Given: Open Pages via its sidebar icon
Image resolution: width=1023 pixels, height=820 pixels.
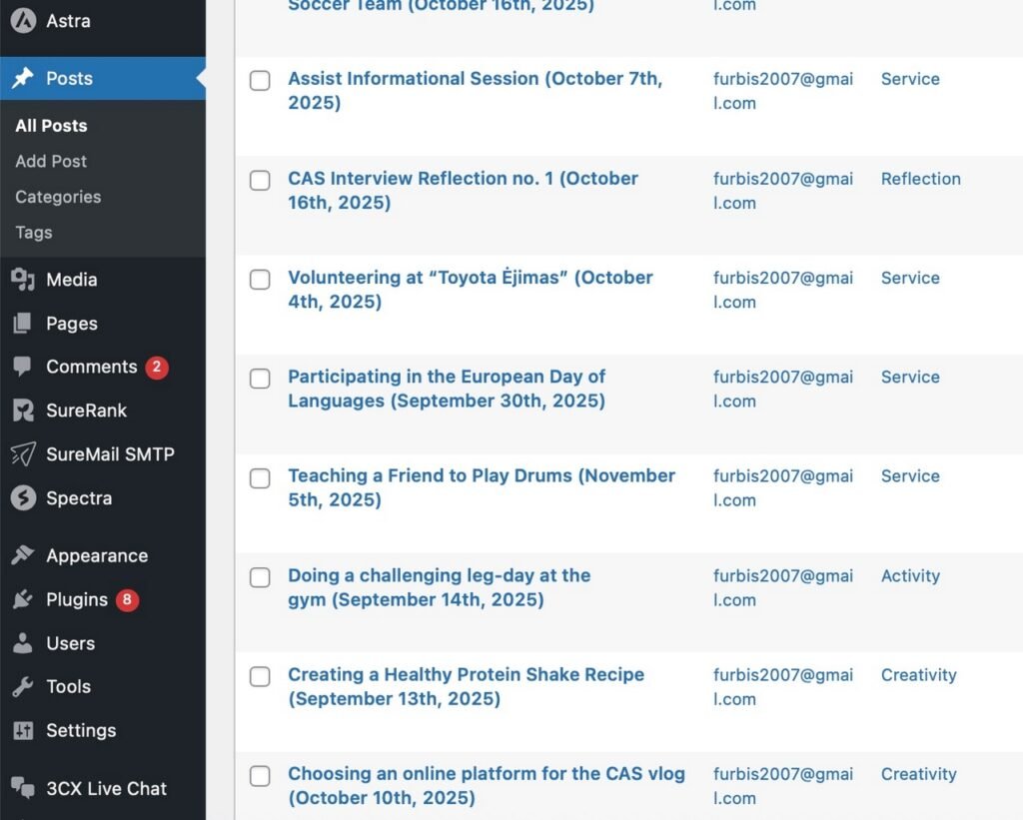Looking at the screenshot, I should click(x=22, y=324).
